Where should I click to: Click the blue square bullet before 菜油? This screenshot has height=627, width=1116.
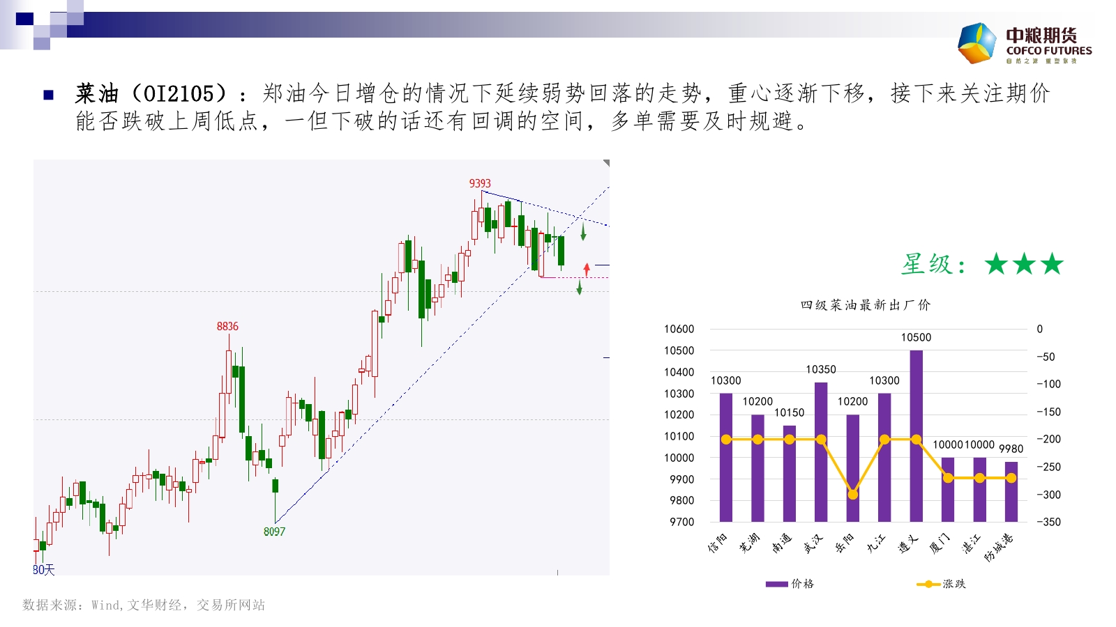(x=48, y=95)
